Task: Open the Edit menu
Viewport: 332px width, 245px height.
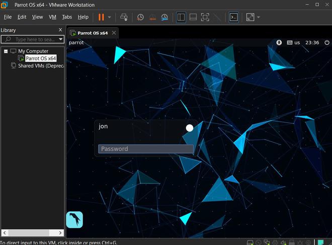Action: (x=22, y=17)
